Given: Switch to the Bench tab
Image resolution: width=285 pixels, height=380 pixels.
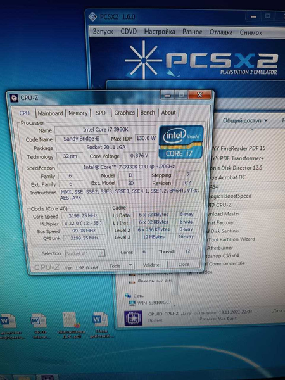Looking at the screenshot, I should pyautogui.click(x=148, y=113).
